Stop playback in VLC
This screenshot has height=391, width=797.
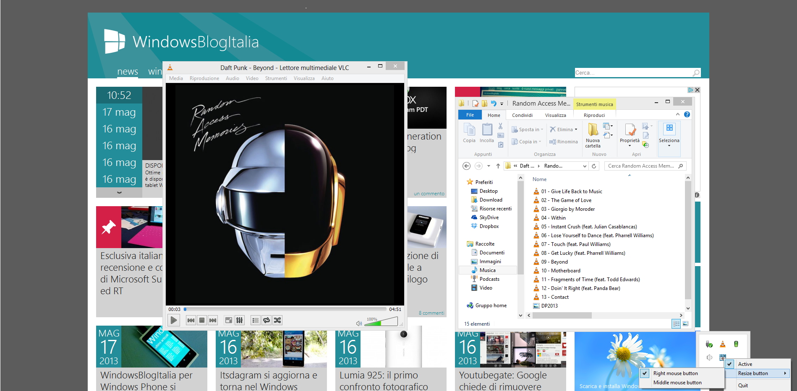(x=202, y=320)
